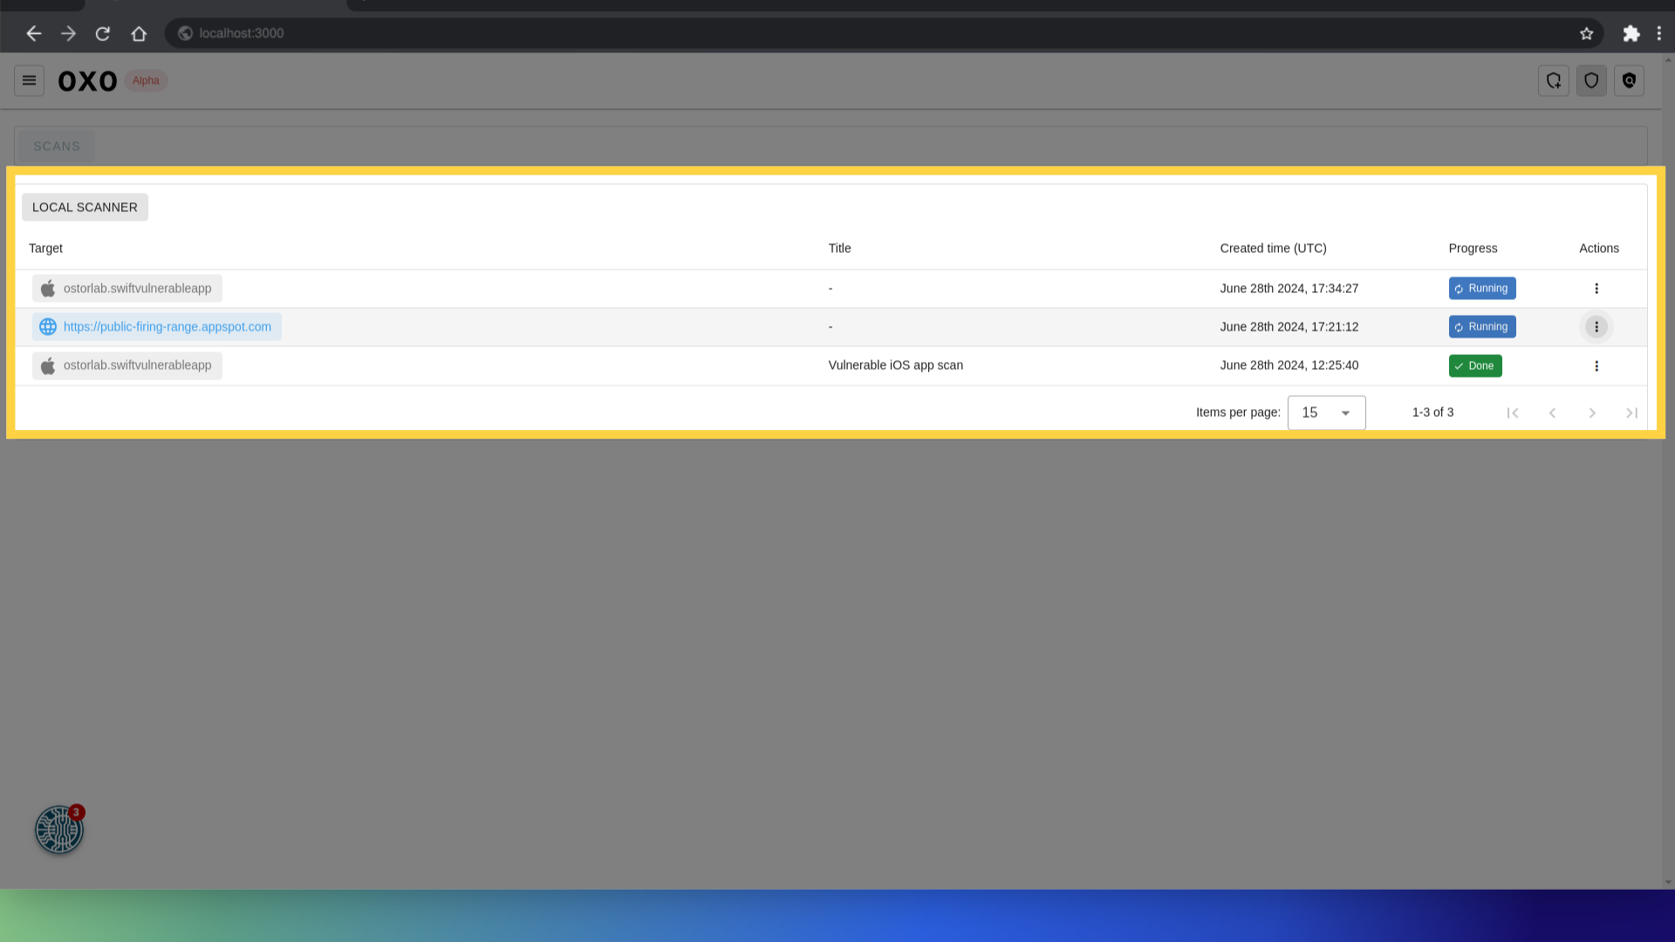Open the browser three-dot menu
Viewport: 1675px width, 942px height.
[1659, 33]
